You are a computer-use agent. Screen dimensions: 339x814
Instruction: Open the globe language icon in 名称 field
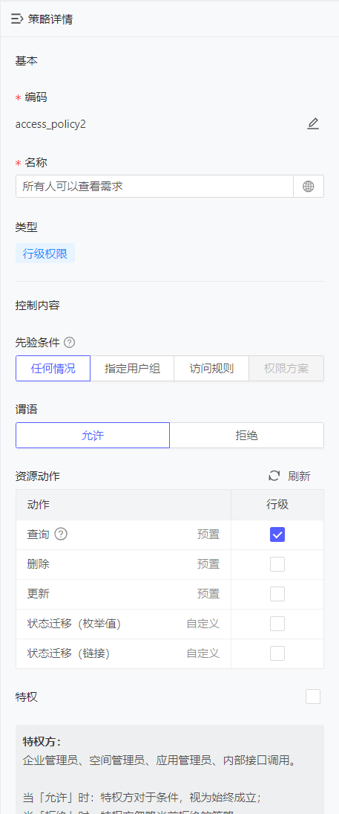point(309,187)
